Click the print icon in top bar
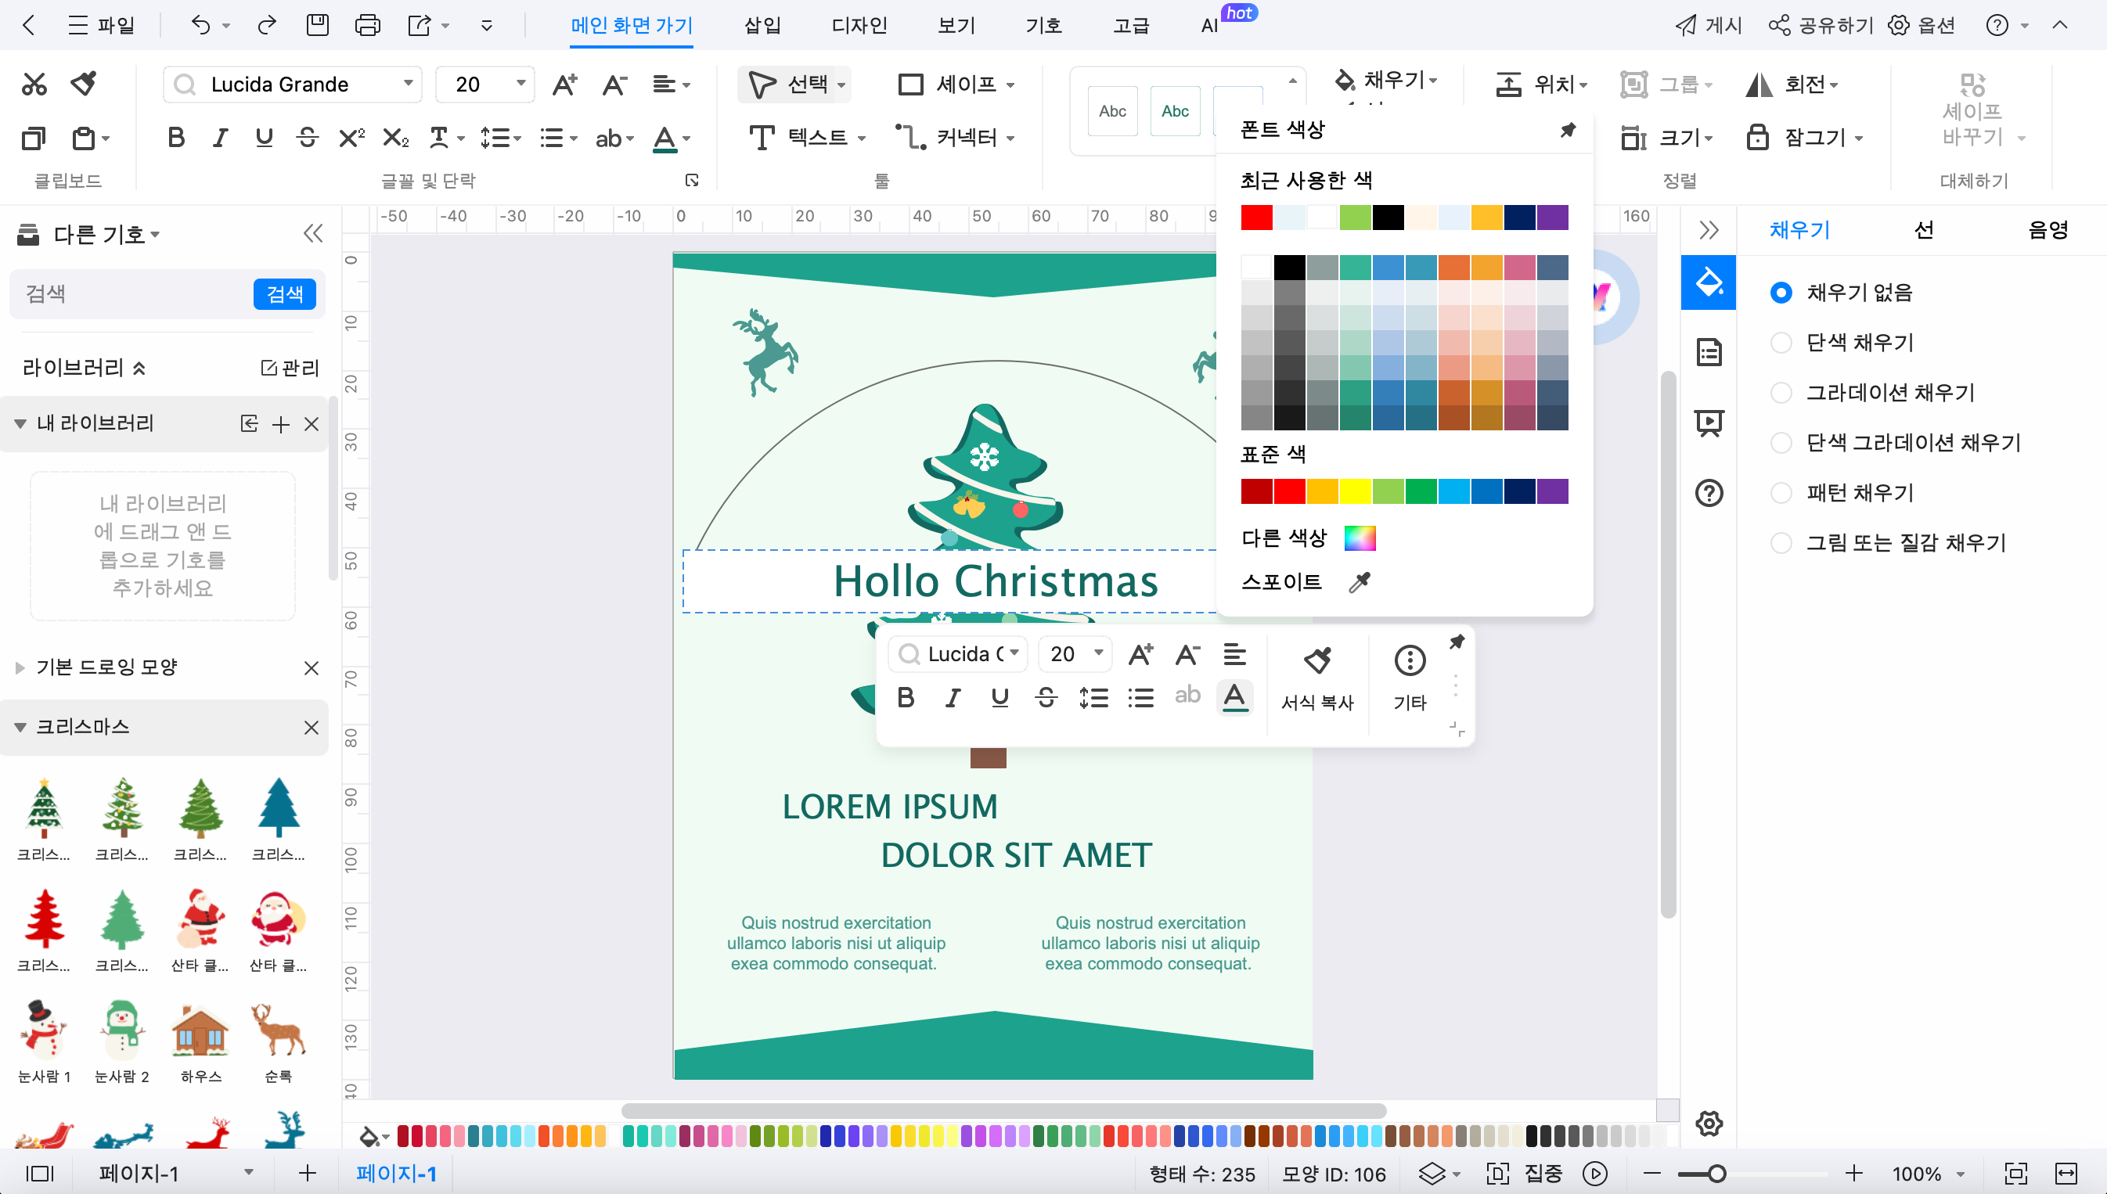The width and height of the screenshot is (2107, 1194). pyautogui.click(x=367, y=25)
